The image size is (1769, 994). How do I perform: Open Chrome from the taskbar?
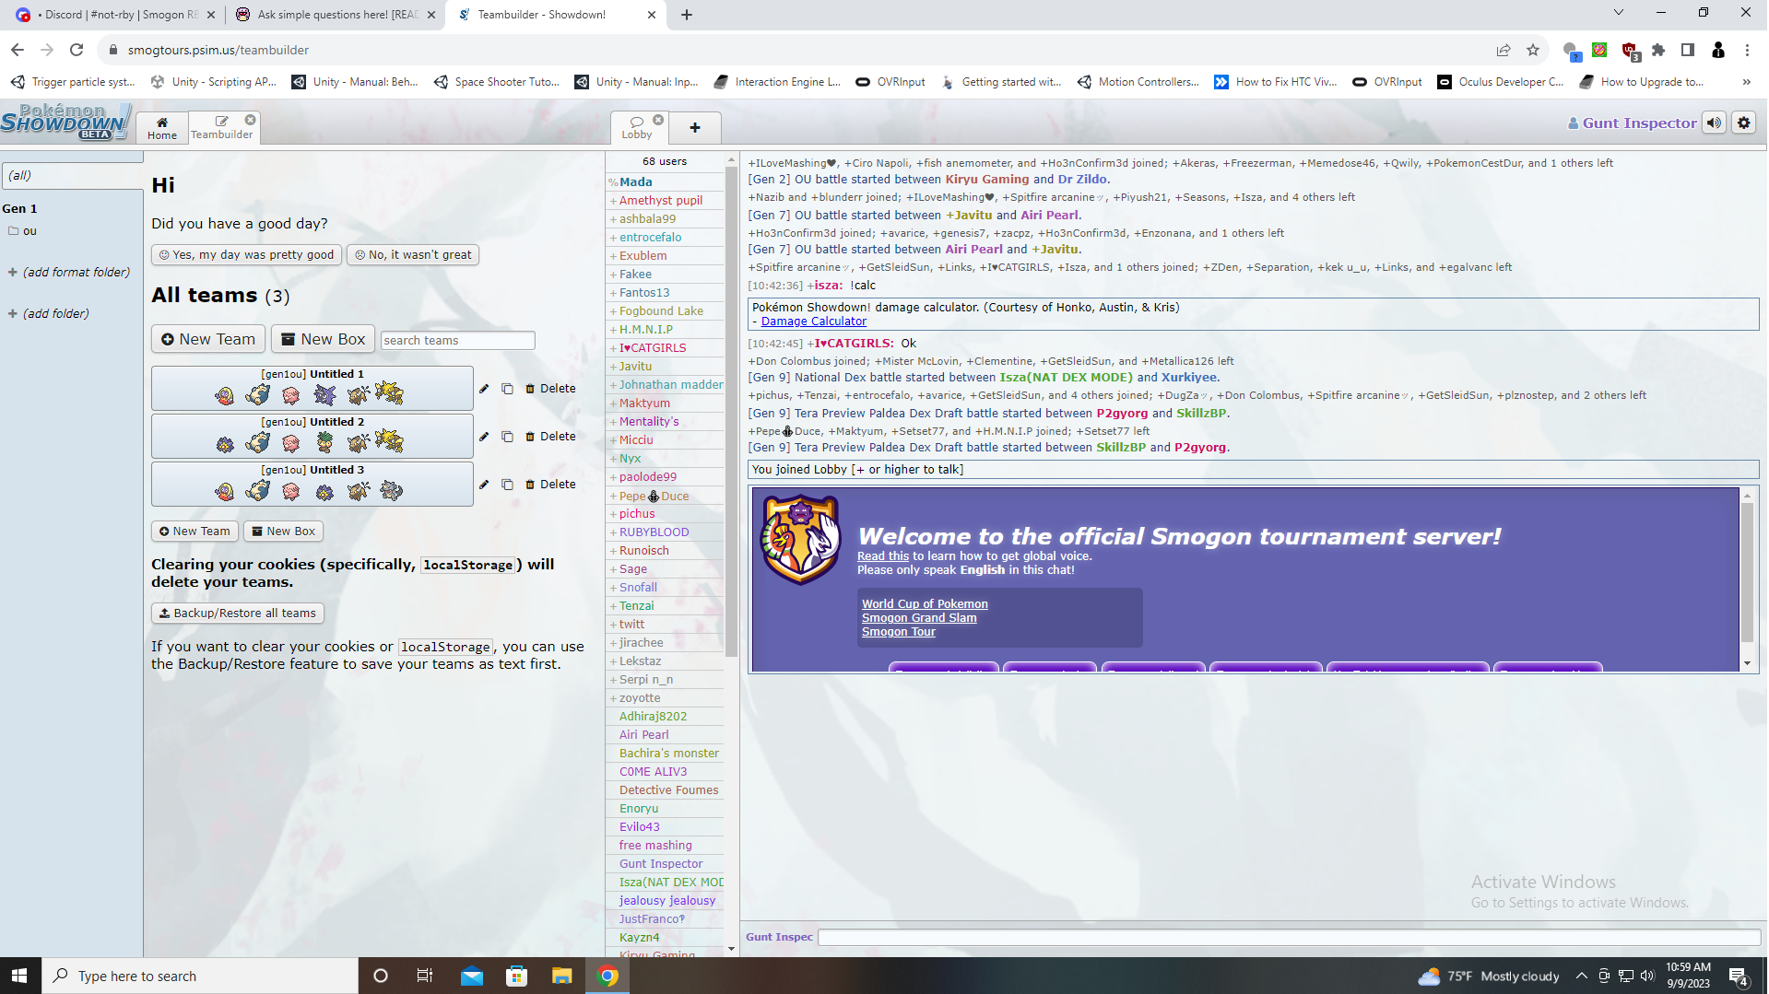click(607, 976)
